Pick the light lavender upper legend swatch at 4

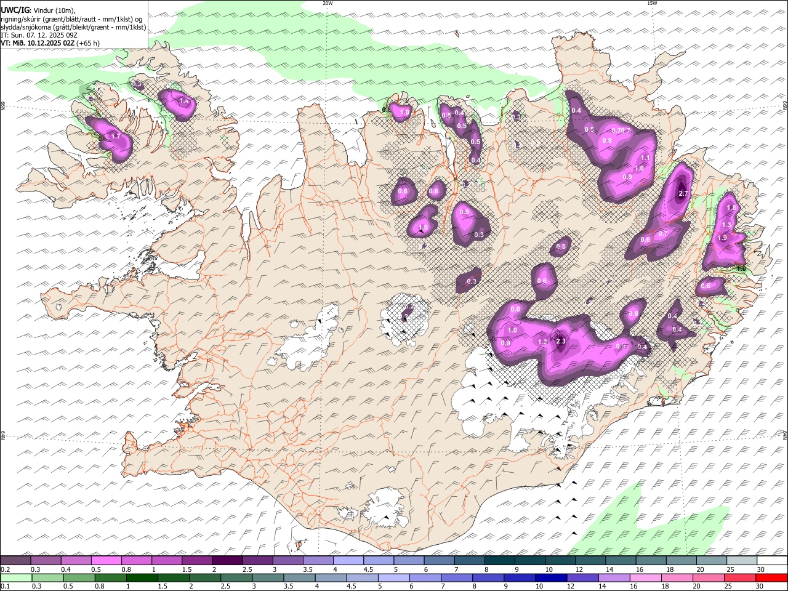click(348, 561)
